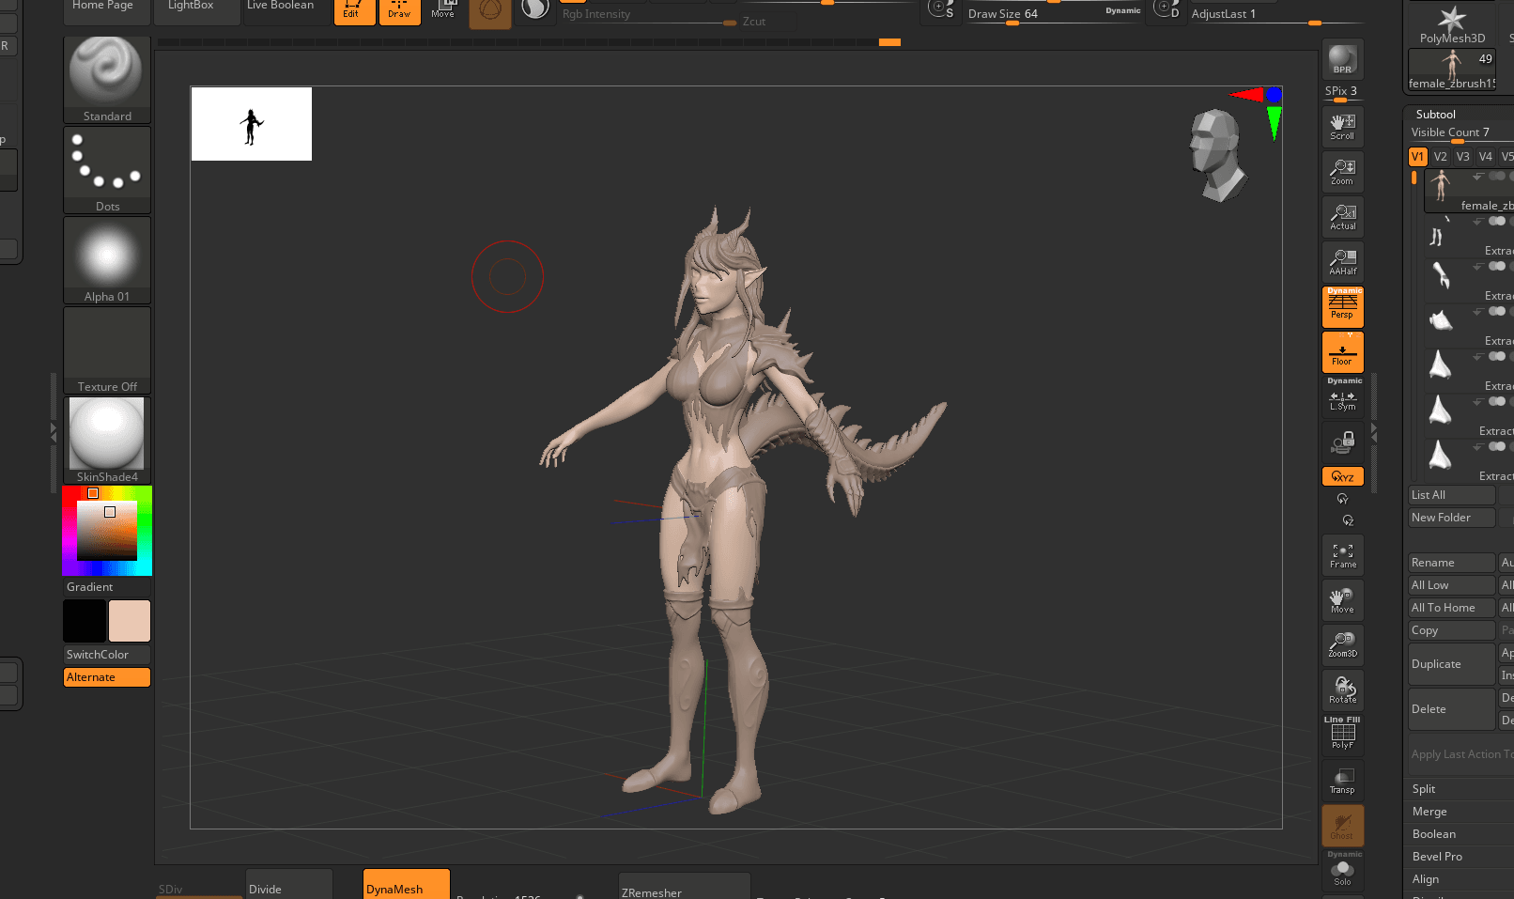
Task: Toggle the Floor grid
Action: point(1342,352)
